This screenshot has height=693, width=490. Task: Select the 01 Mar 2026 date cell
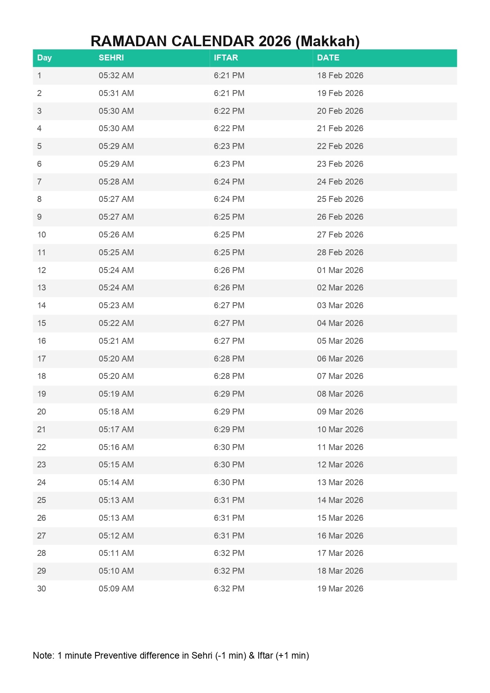(x=340, y=270)
